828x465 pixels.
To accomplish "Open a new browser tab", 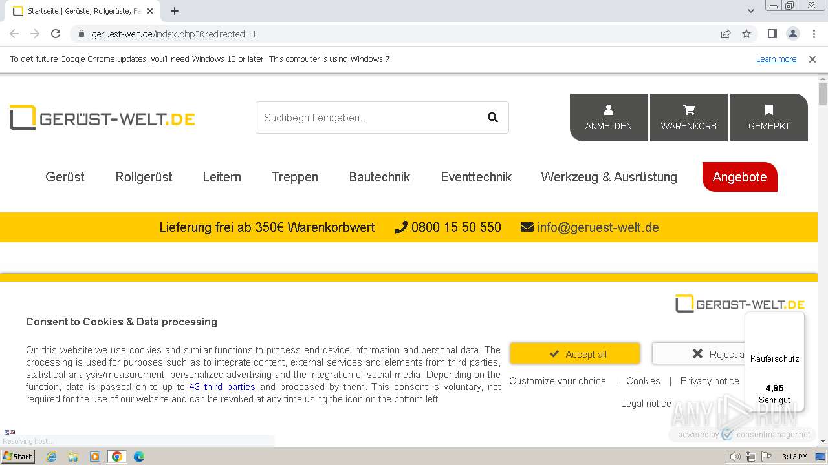I will 175,11.
